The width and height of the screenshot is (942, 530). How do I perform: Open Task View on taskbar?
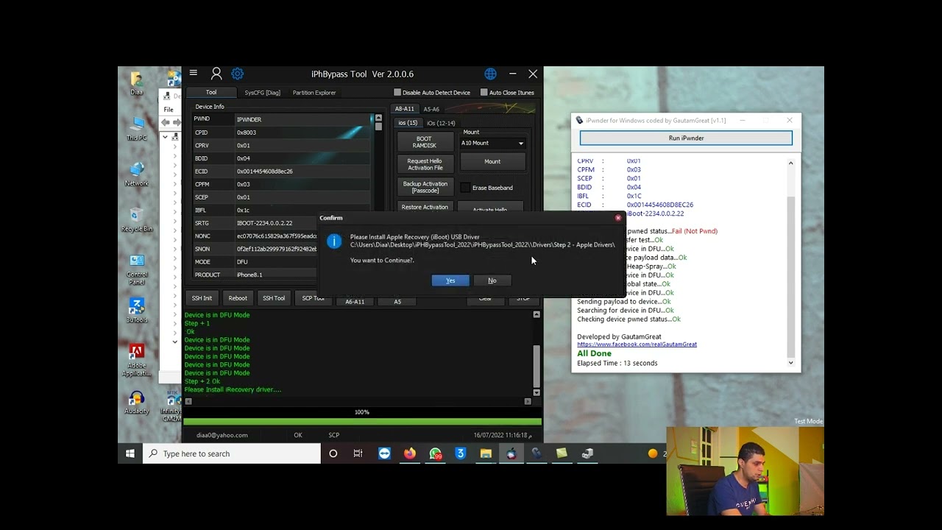click(x=358, y=453)
